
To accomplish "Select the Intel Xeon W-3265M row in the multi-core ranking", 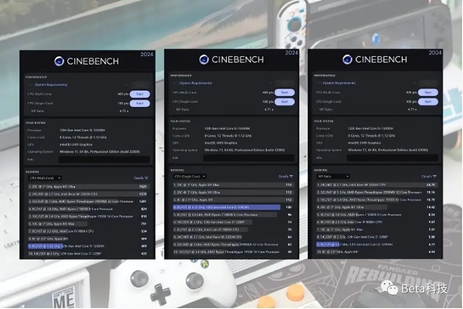I will (88, 194).
